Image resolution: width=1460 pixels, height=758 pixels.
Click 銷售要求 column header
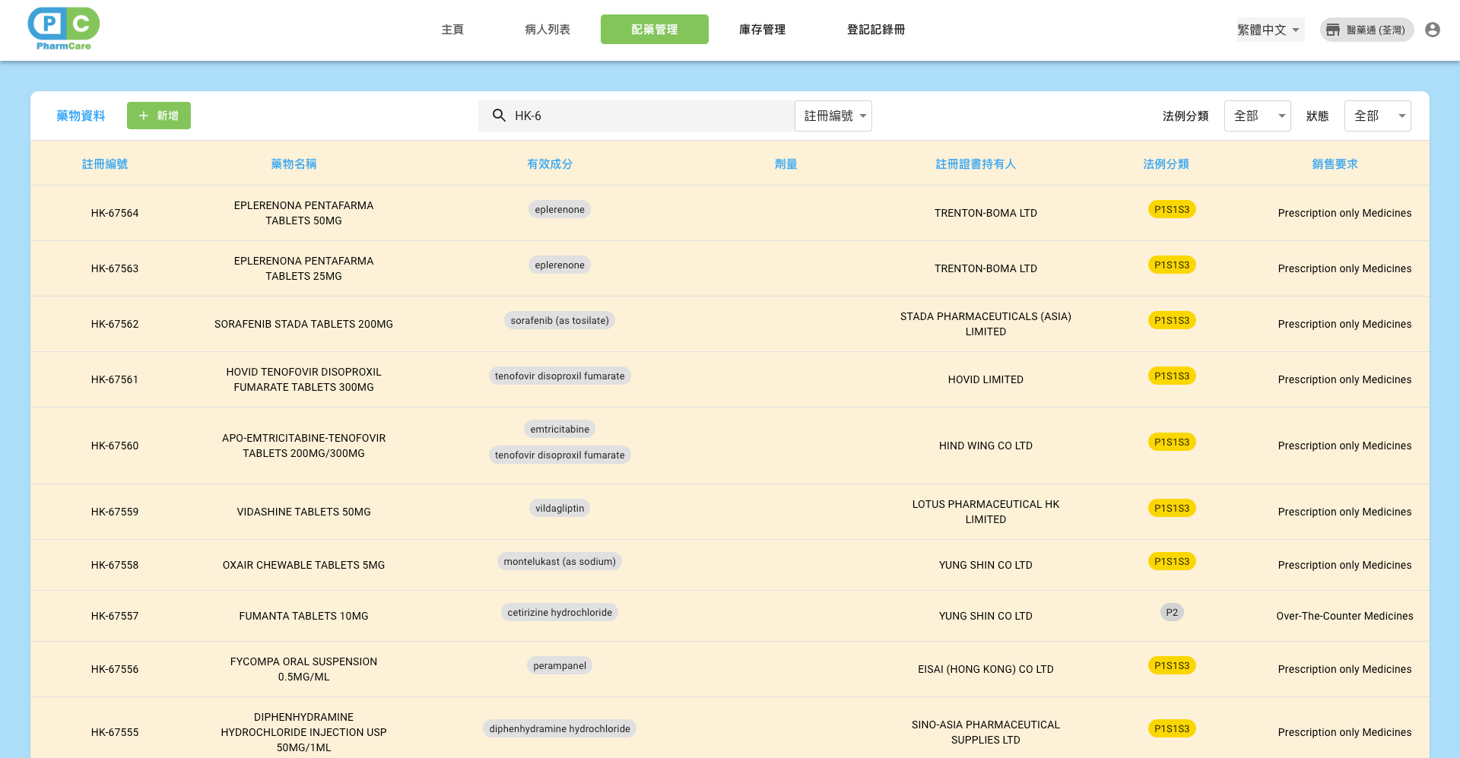click(1335, 164)
